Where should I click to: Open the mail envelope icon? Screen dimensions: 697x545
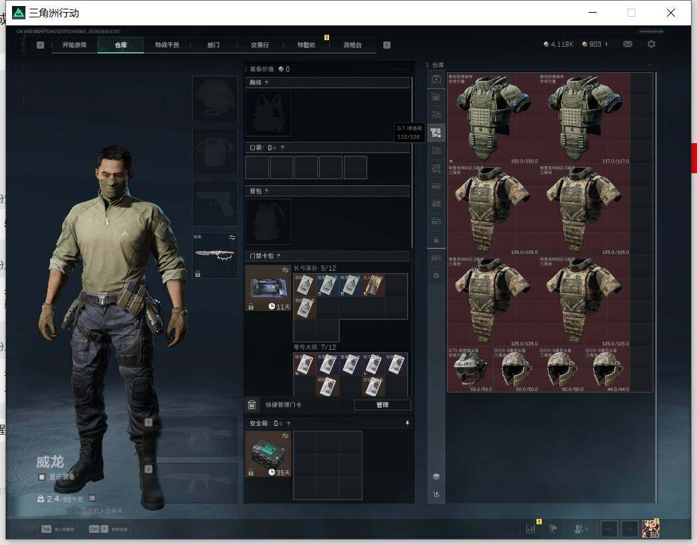coord(627,44)
